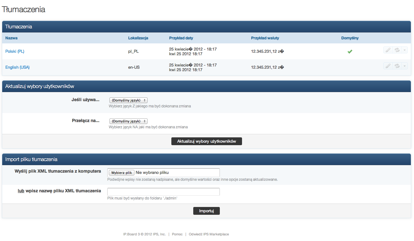This screenshot has height=241, width=414.
Task: Open the options arrow menu for Polski (PL)
Action: click(x=405, y=50)
